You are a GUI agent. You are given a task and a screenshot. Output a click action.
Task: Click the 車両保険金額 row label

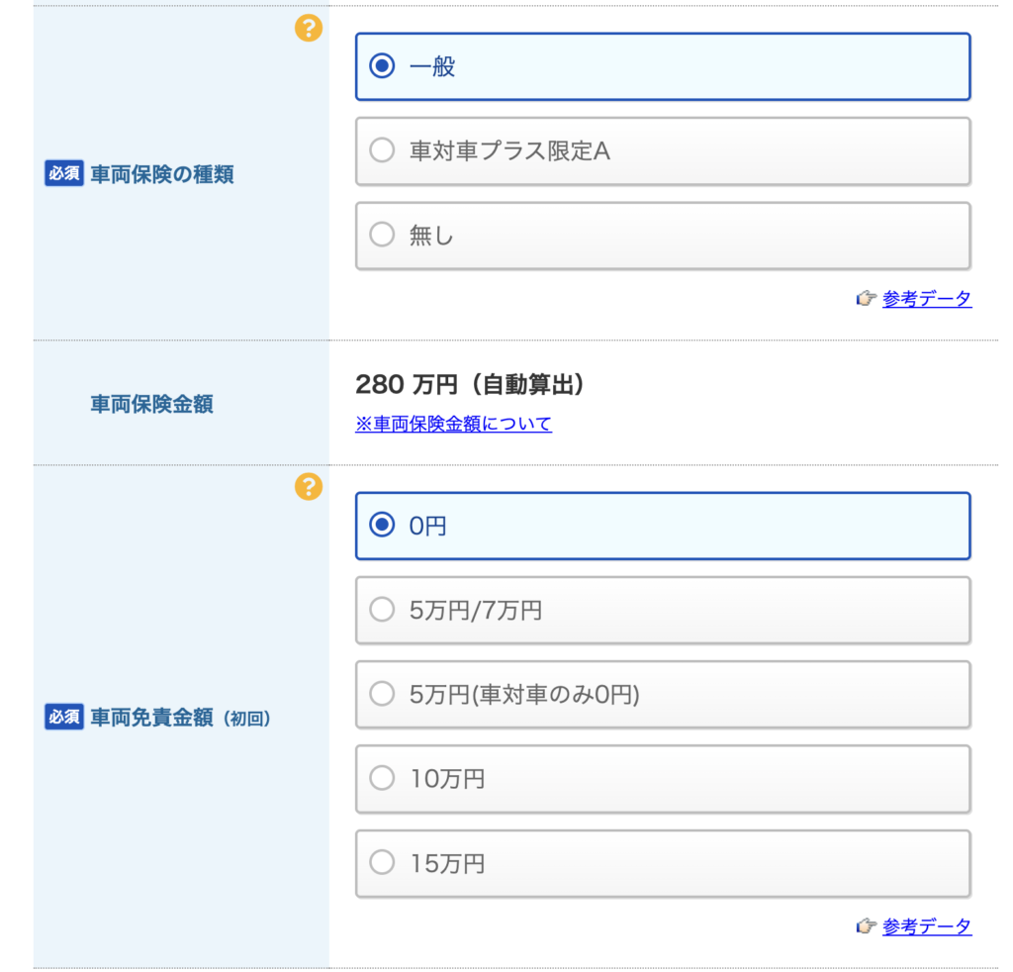pyautogui.click(x=151, y=404)
